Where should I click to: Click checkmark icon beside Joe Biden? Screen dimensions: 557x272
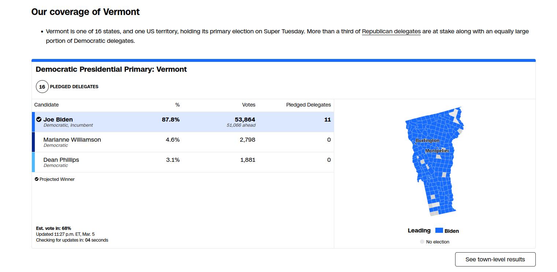[39, 119]
